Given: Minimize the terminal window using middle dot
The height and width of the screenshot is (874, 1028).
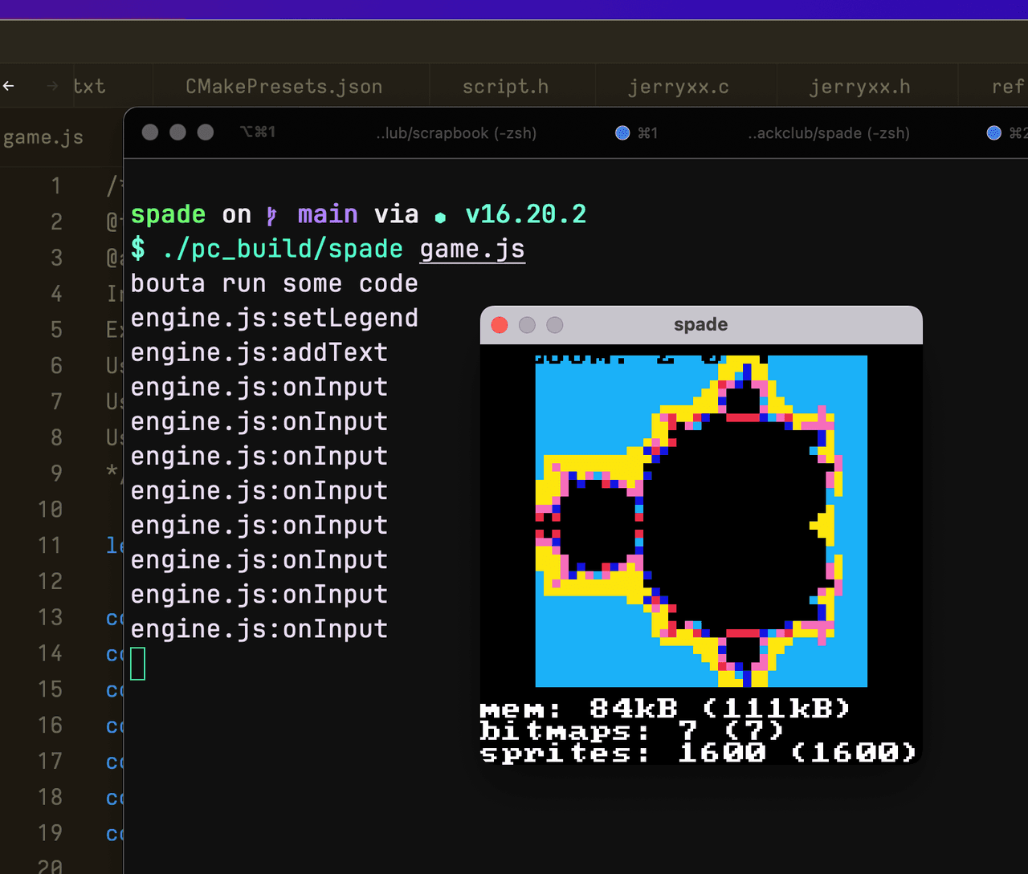Looking at the screenshot, I should [x=177, y=132].
